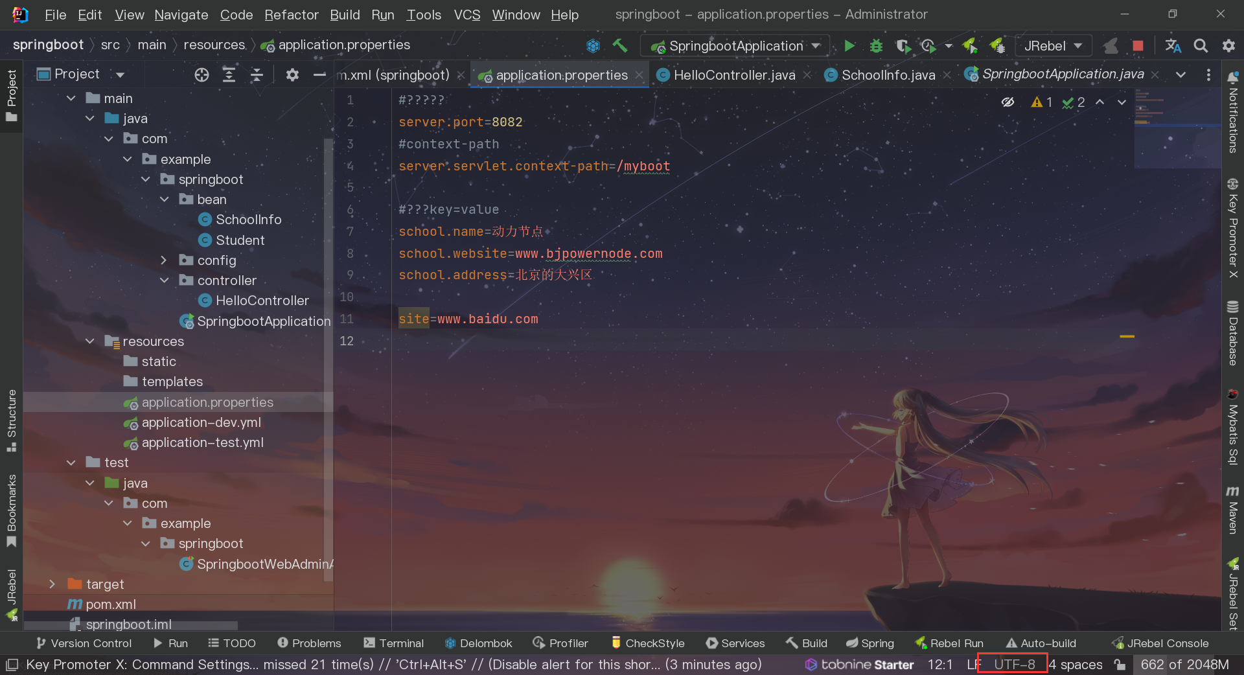1244x675 pixels.
Task: Open Version Control tool window
Action: (84, 643)
